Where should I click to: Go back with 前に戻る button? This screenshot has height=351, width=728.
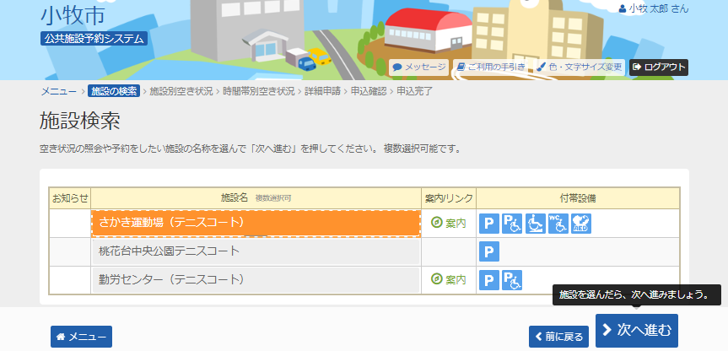pyautogui.click(x=558, y=337)
